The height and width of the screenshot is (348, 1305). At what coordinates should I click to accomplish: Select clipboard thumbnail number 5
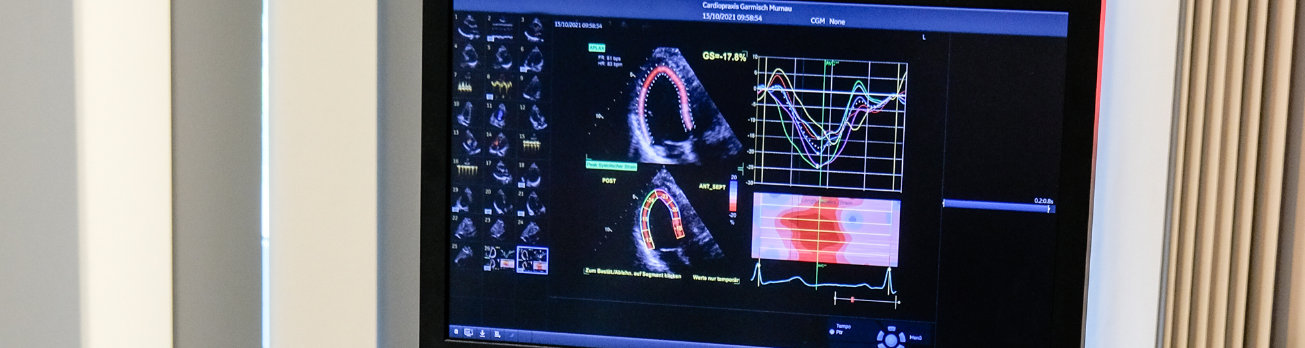[501, 58]
